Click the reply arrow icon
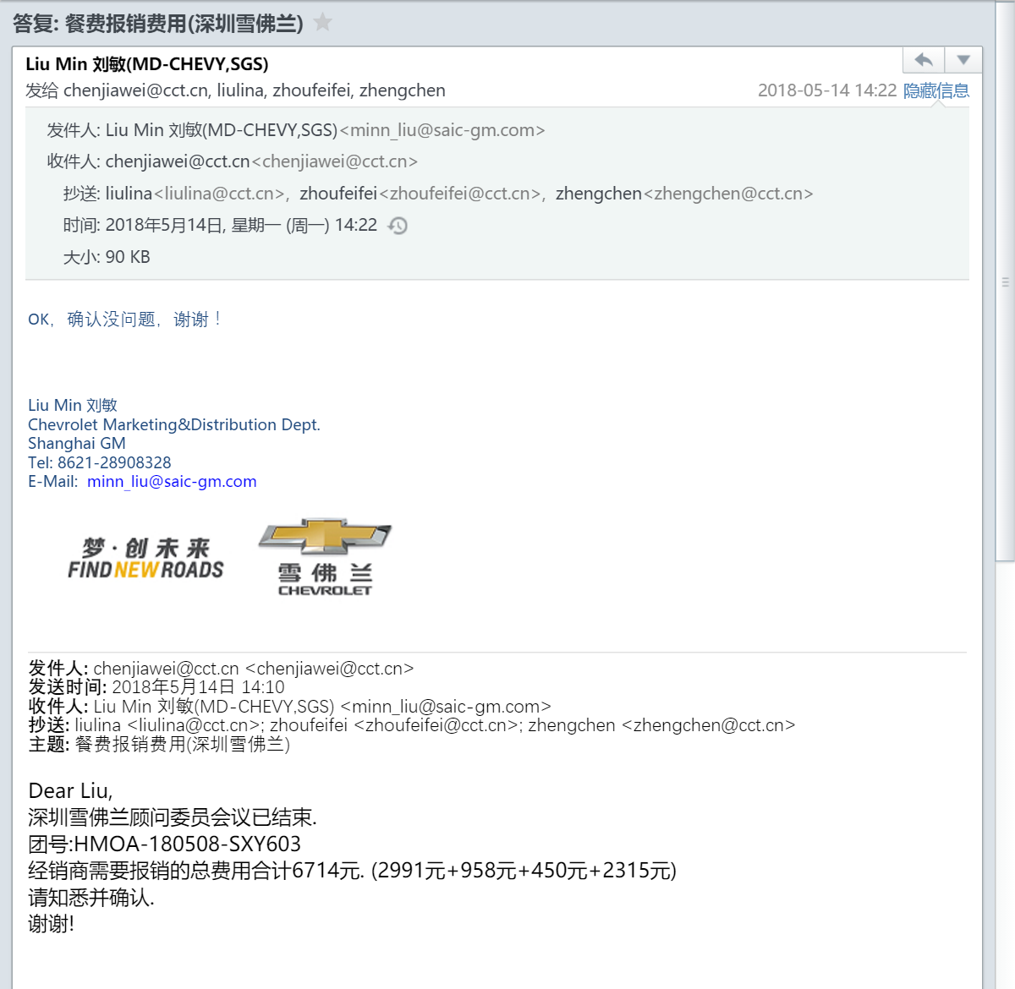 924,60
